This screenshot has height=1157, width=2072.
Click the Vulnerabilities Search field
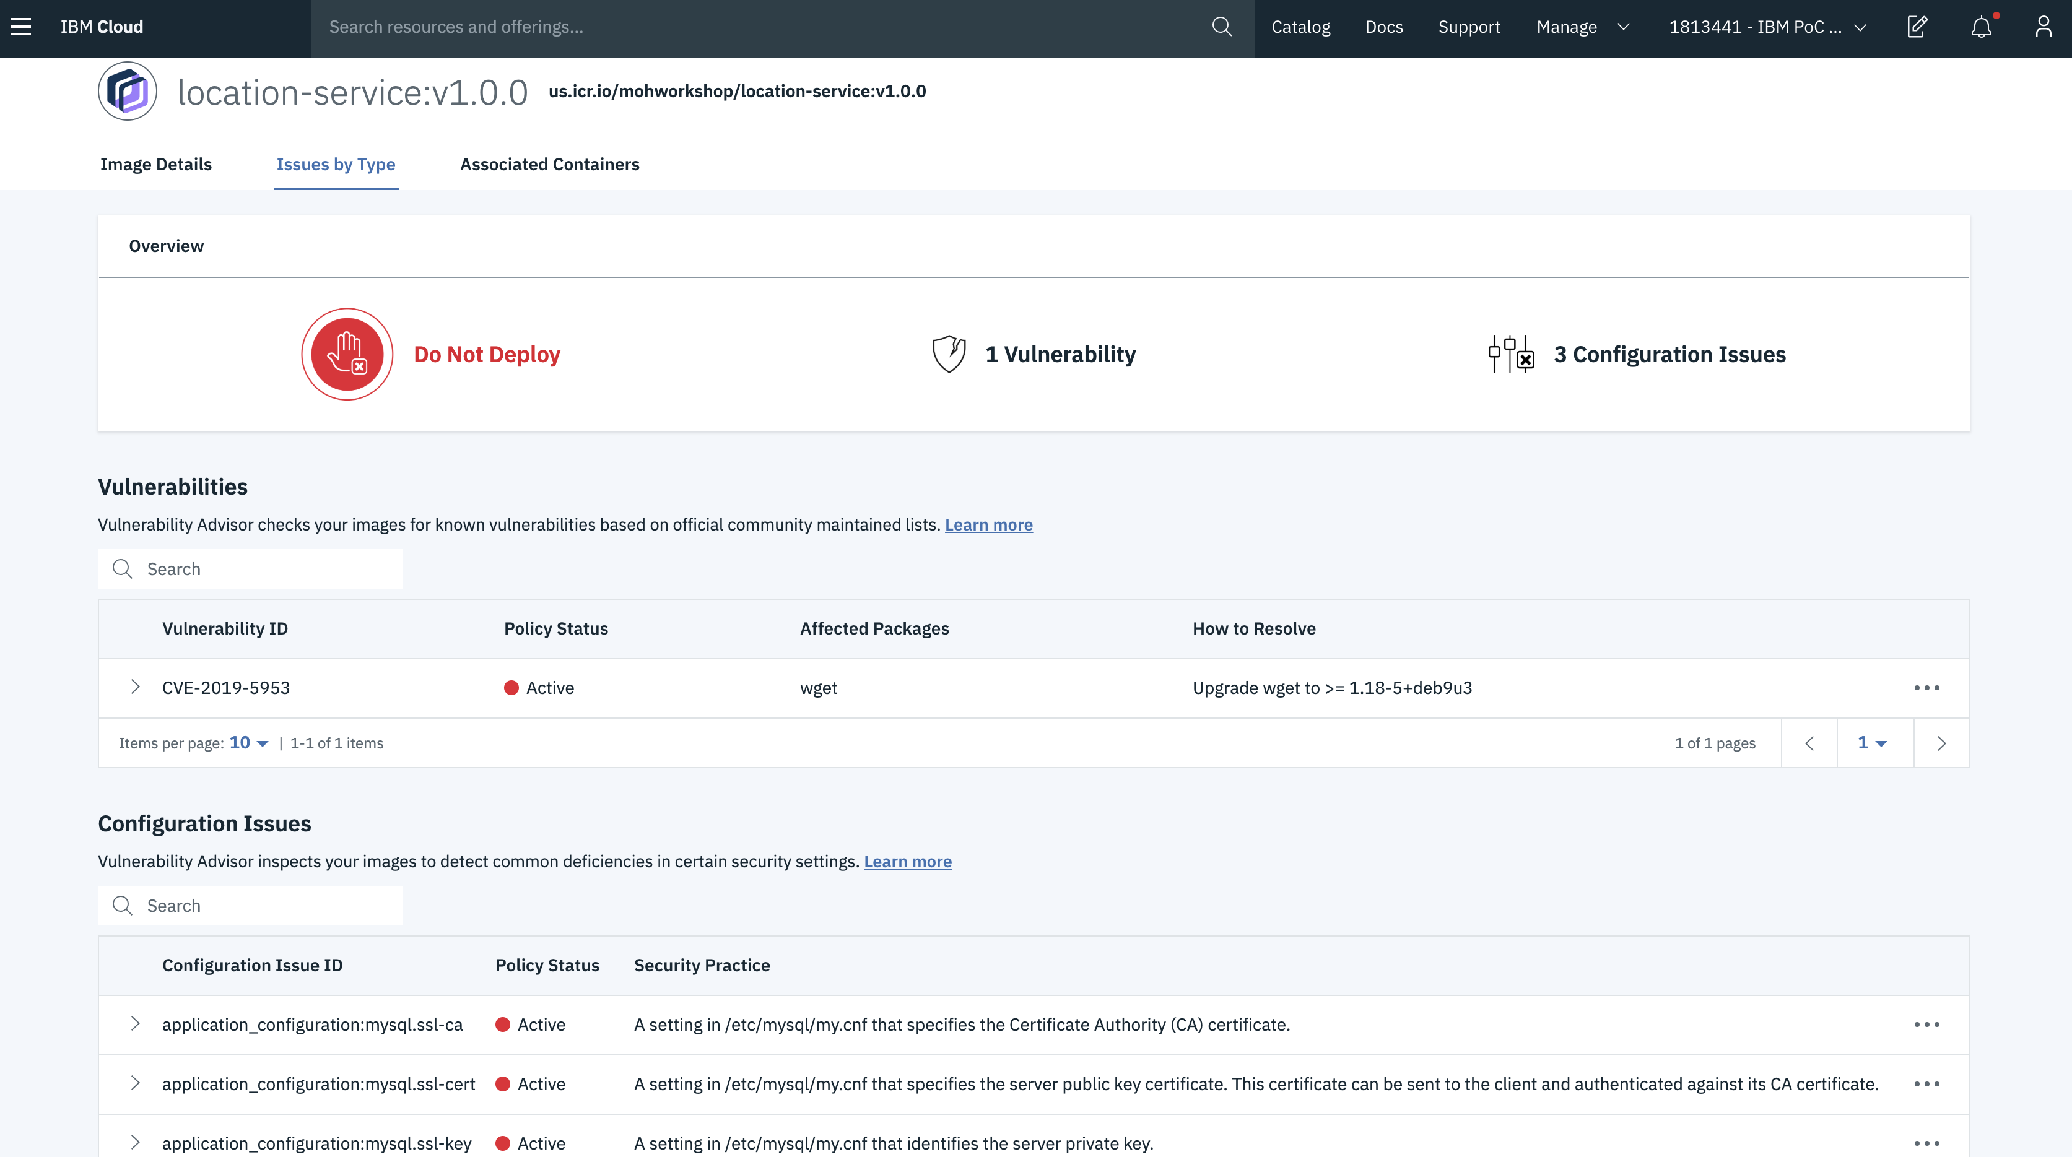point(250,570)
